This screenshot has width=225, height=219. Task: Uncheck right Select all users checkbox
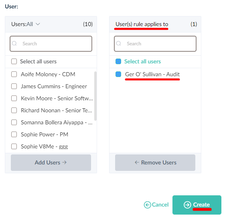coord(118,61)
